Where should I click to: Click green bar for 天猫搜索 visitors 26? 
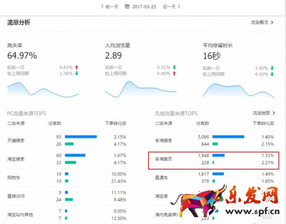click(x=70, y=144)
